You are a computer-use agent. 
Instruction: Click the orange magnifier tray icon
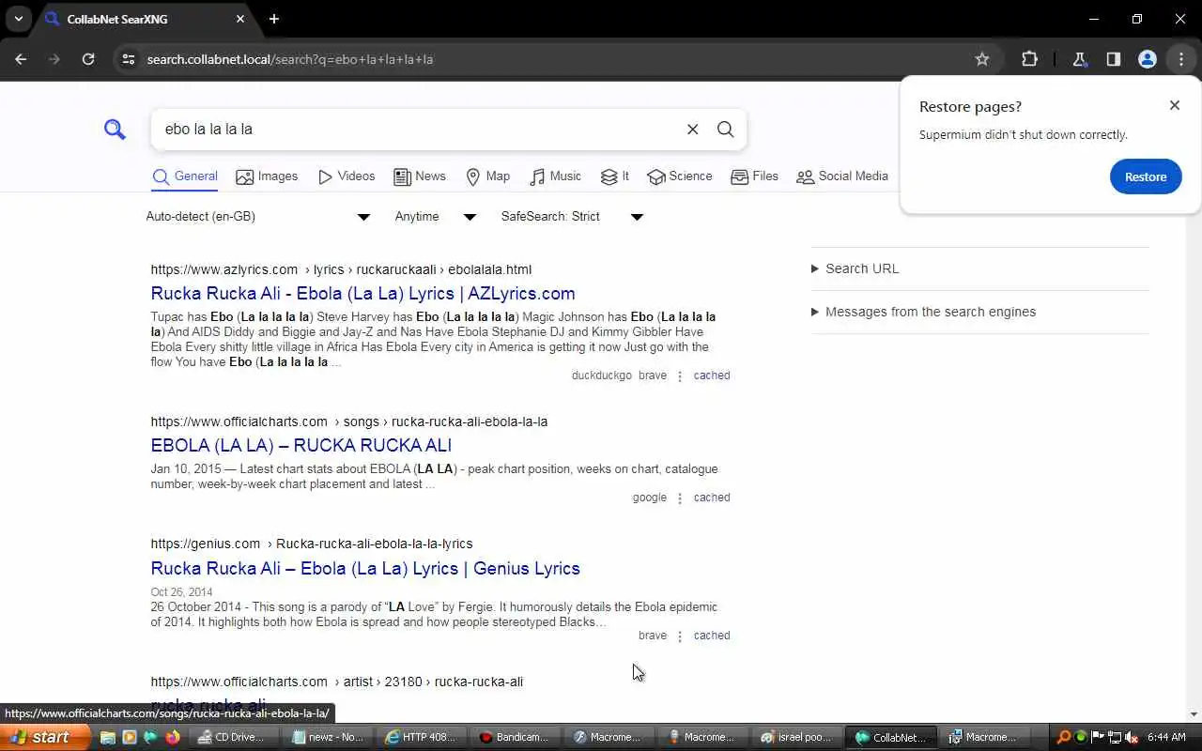coord(1064,737)
